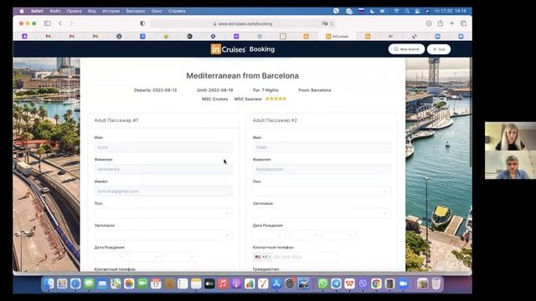This screenshot has width=536, height=301.
Task: Open Mail from the dock
Action: 102,283
